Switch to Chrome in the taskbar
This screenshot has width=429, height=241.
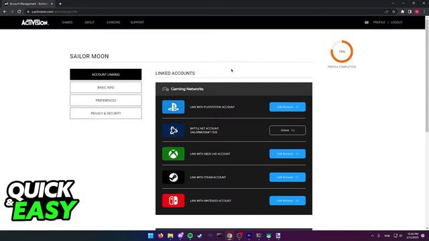pos(229,236)
